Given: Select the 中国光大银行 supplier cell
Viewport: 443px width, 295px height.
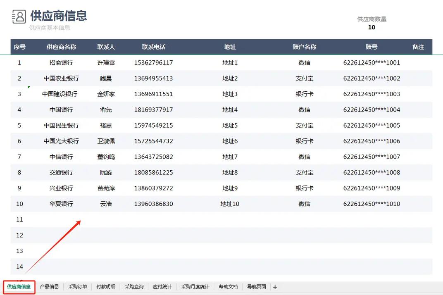Looking at the screenshot, I should pos(61,141).
